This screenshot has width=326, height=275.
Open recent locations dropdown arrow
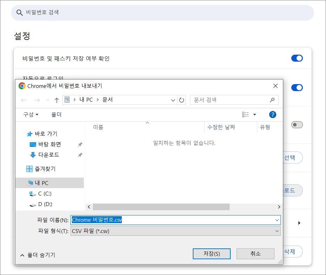(x=48, y=100)
